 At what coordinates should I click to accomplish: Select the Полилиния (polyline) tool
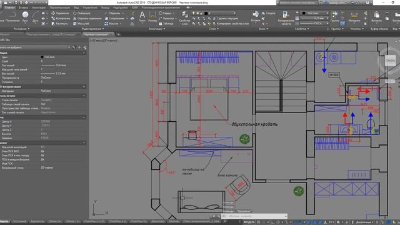coord(12,17)
